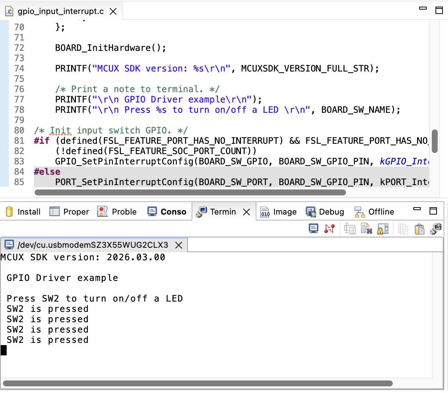Click the terminal horizontal scrollbar
This screenshot has width=448, height=393.
(x=198, y=383)
